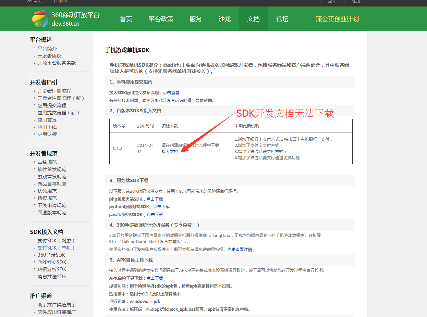The height and width of the screenshot is (317, 427).
Task: Open 支付SDK（单机）sidebar link
Action: [56, 248]
